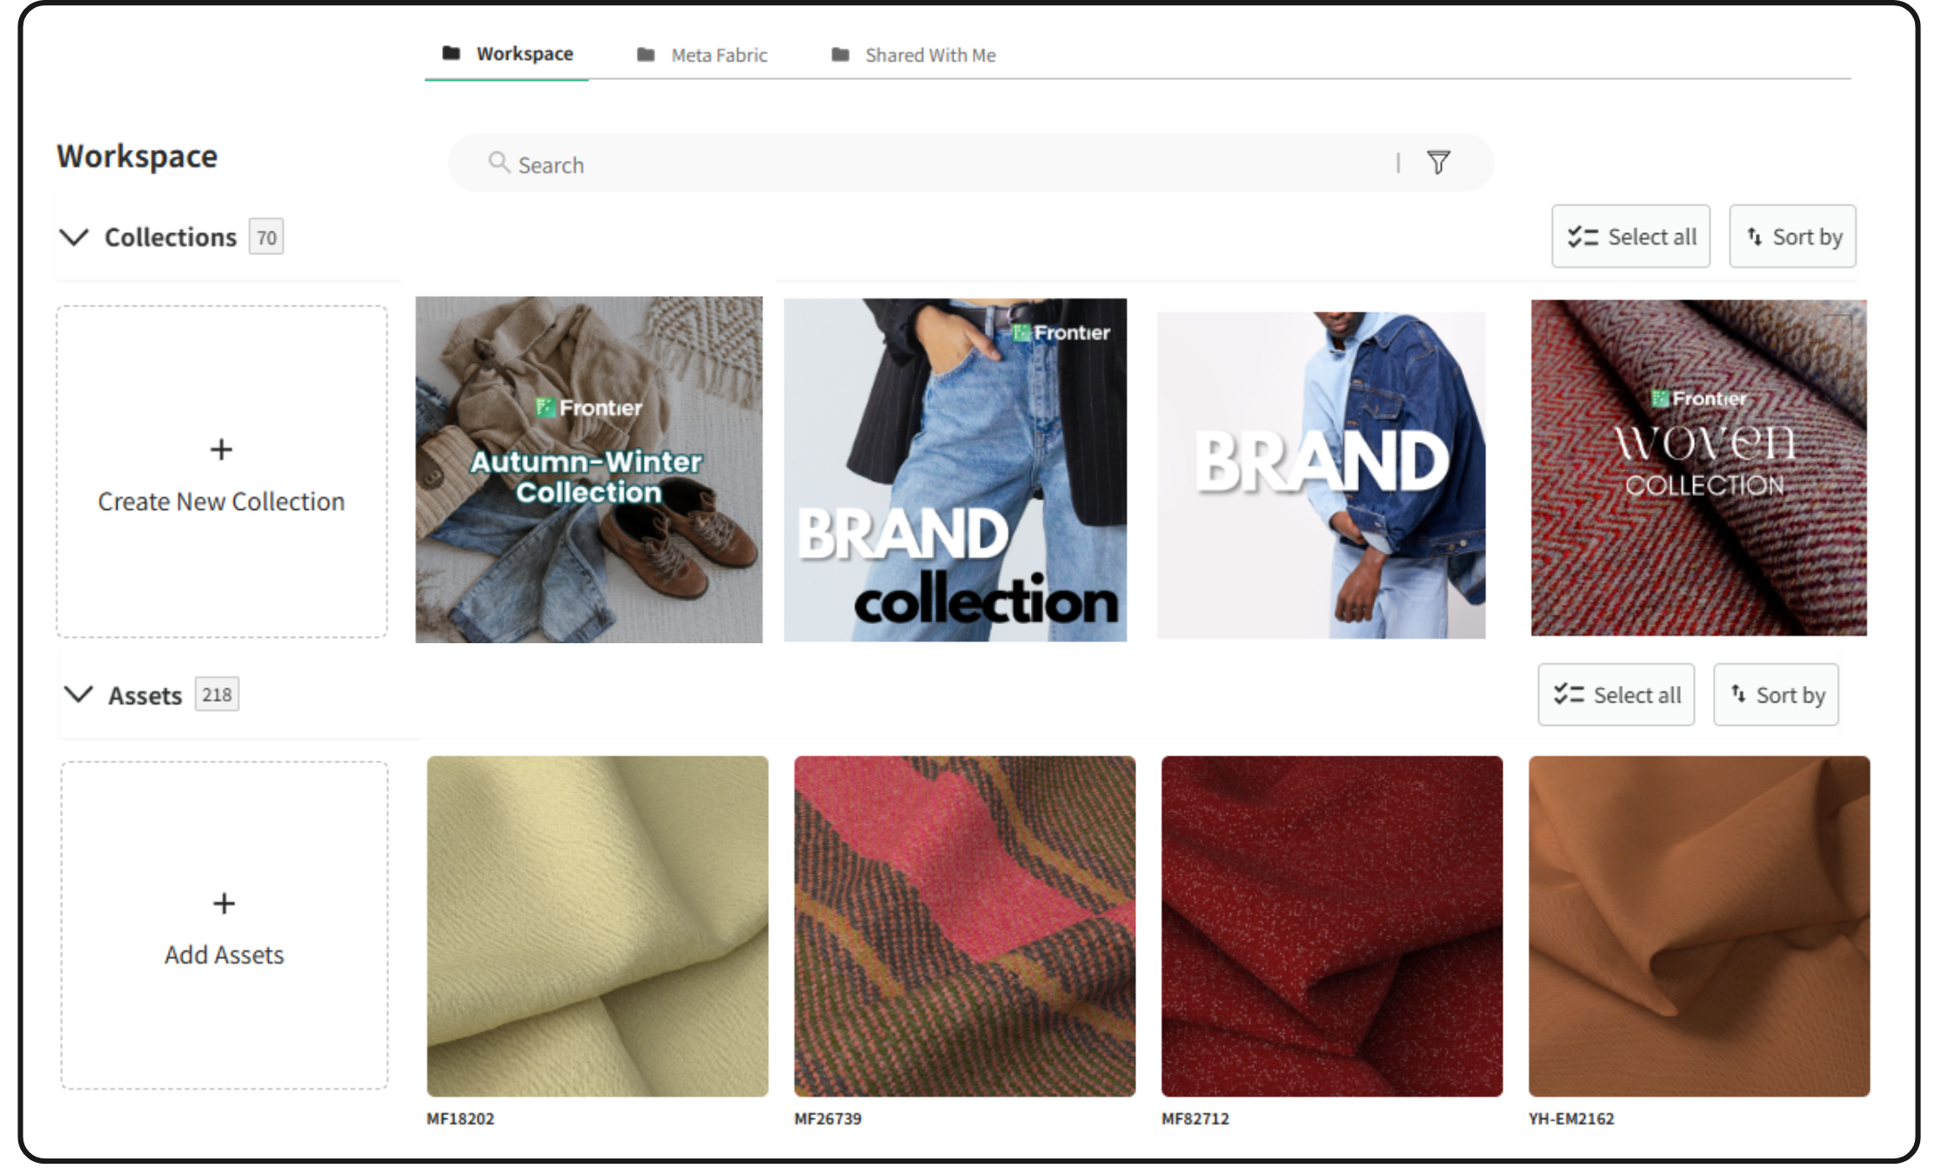This screenshot has width=1941, height=1175.
Task: Open the Autumn-Winter Collection thumbnail
Action: (589, 470)
